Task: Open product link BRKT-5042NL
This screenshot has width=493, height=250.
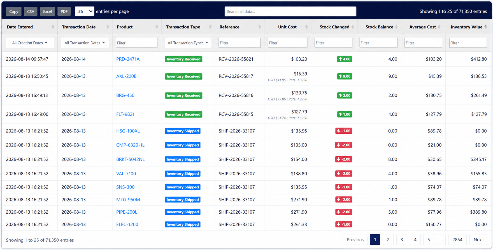Action: pyautogui.click(x=130, y=159)
